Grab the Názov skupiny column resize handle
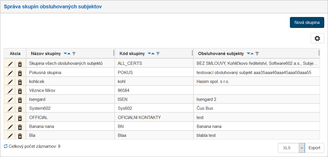The image size is (328, 157). pos(114,53)
